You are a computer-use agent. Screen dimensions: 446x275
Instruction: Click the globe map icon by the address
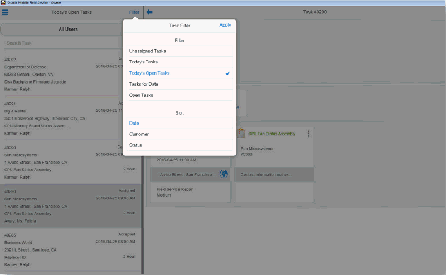(x=224, y=174)
